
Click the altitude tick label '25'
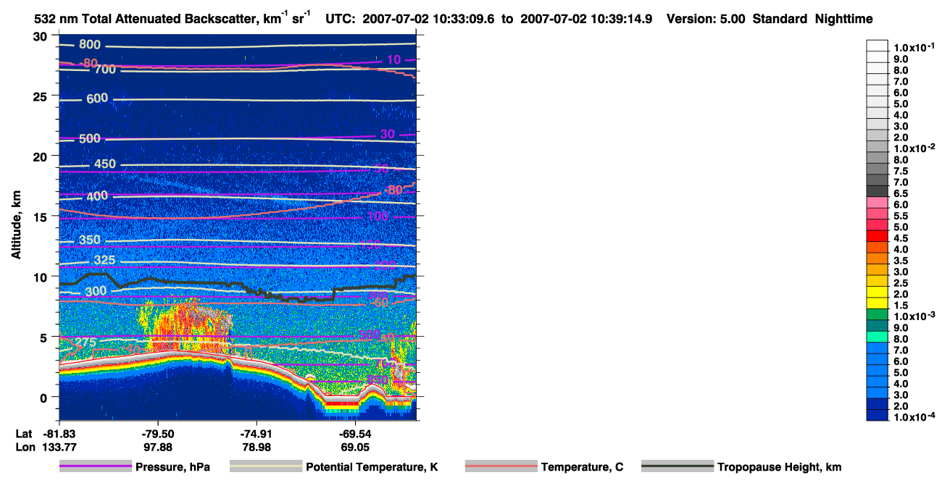pyautogui.click(x=41, y=96)
